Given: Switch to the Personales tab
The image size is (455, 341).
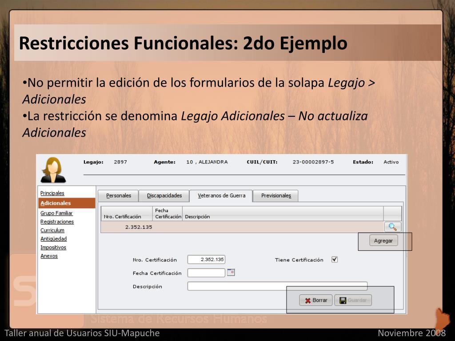Looking at the screenshot, I should [118, 196].
